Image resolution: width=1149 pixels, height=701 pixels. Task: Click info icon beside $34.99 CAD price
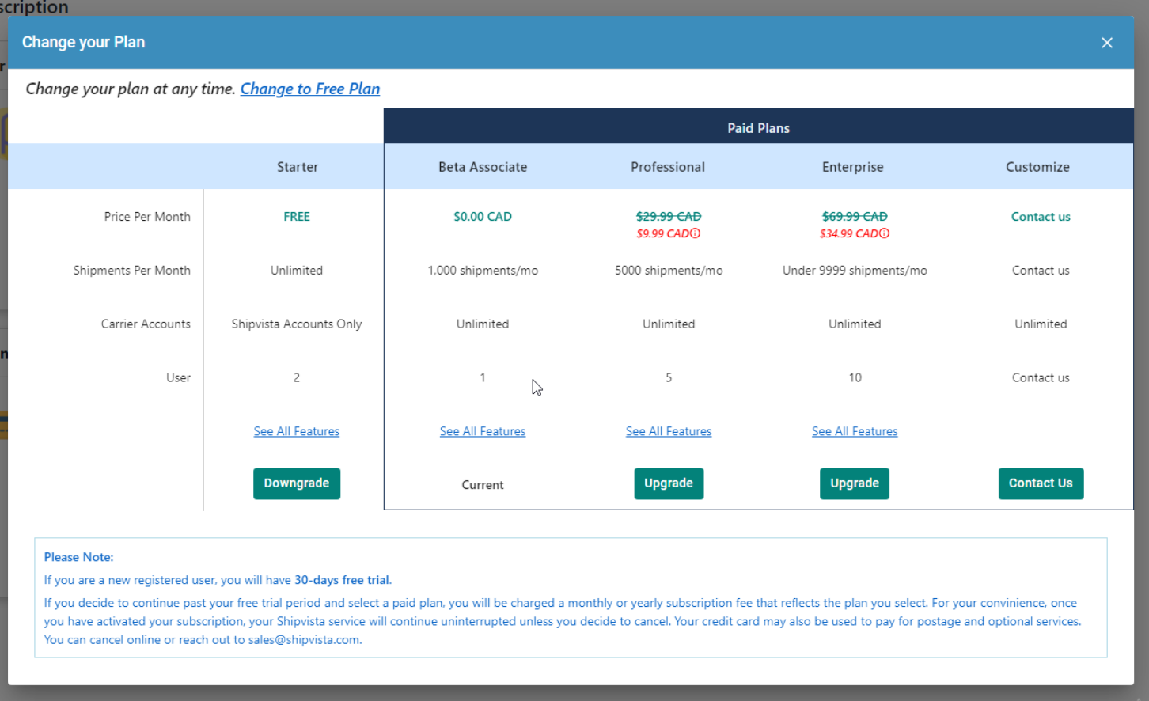[885, 233]
